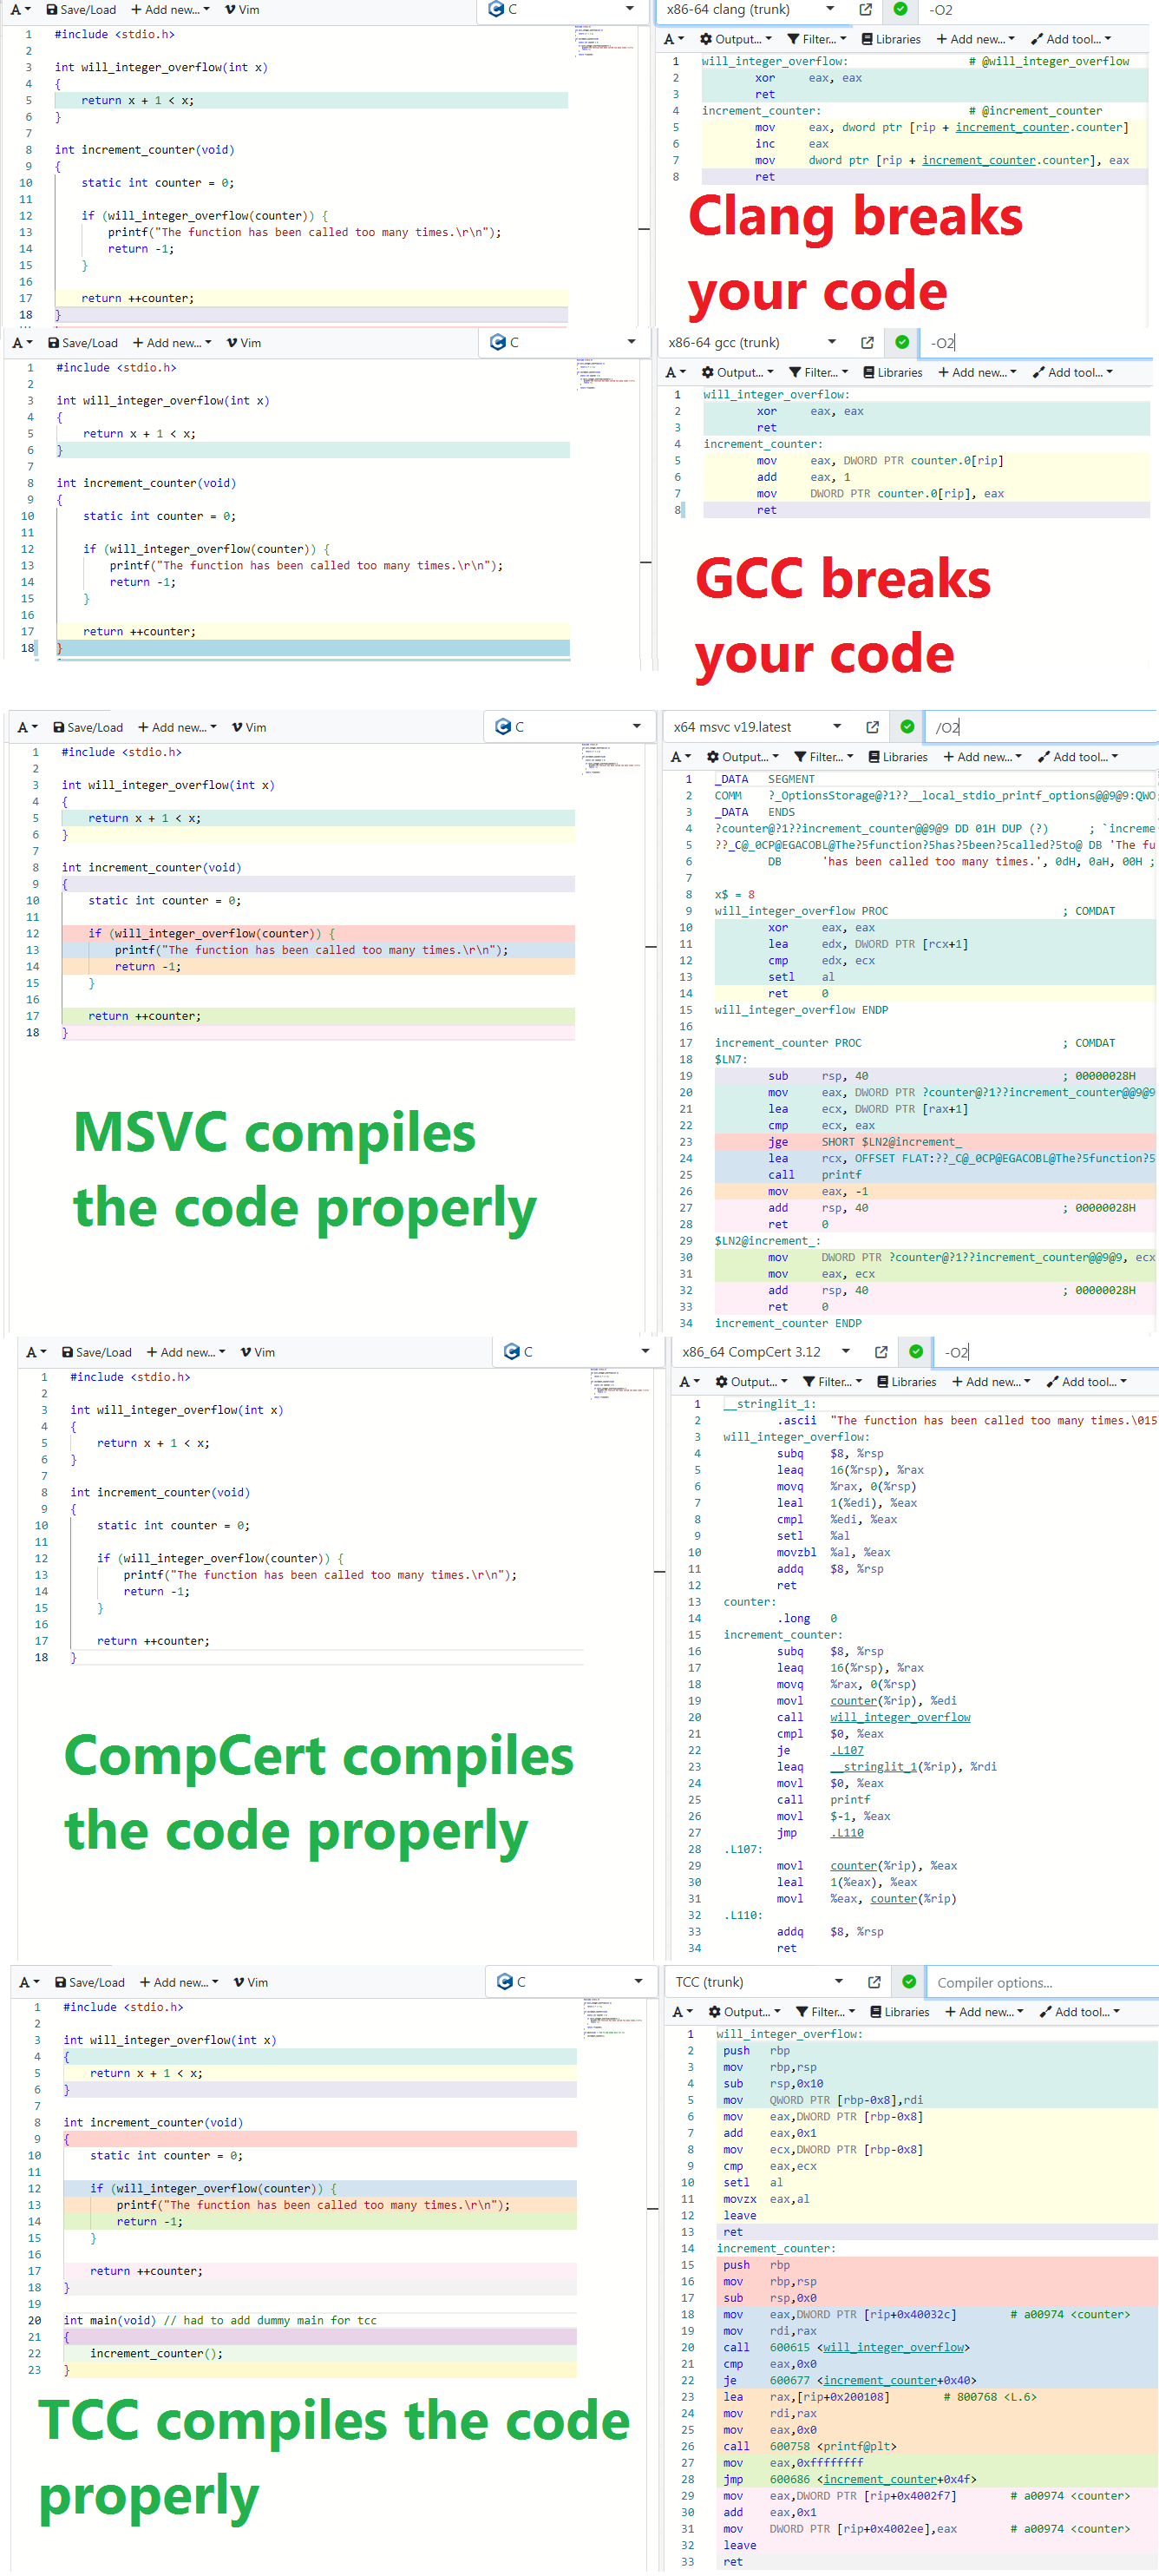1159x2576 pixels.
Task: Click the gcc compiler options field
Action: tap(1037, 343)
